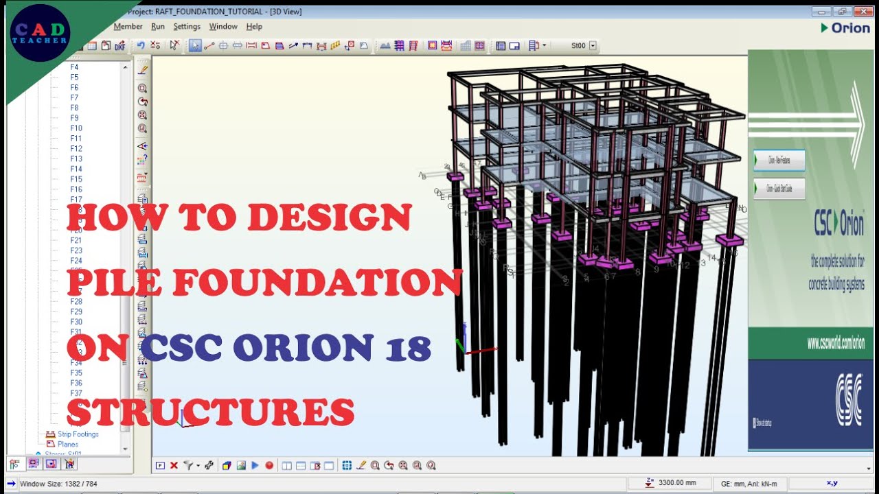
Task: Click the tree panel scroll-down arrow
Action: 125,448
